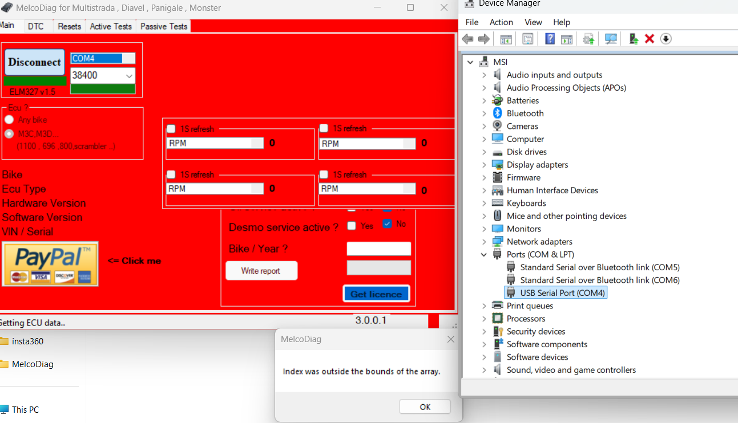Screen dimensions: 738x423
Task: Open the Properties toolbar icon in Device Manager
Action: tap(528, 39)
